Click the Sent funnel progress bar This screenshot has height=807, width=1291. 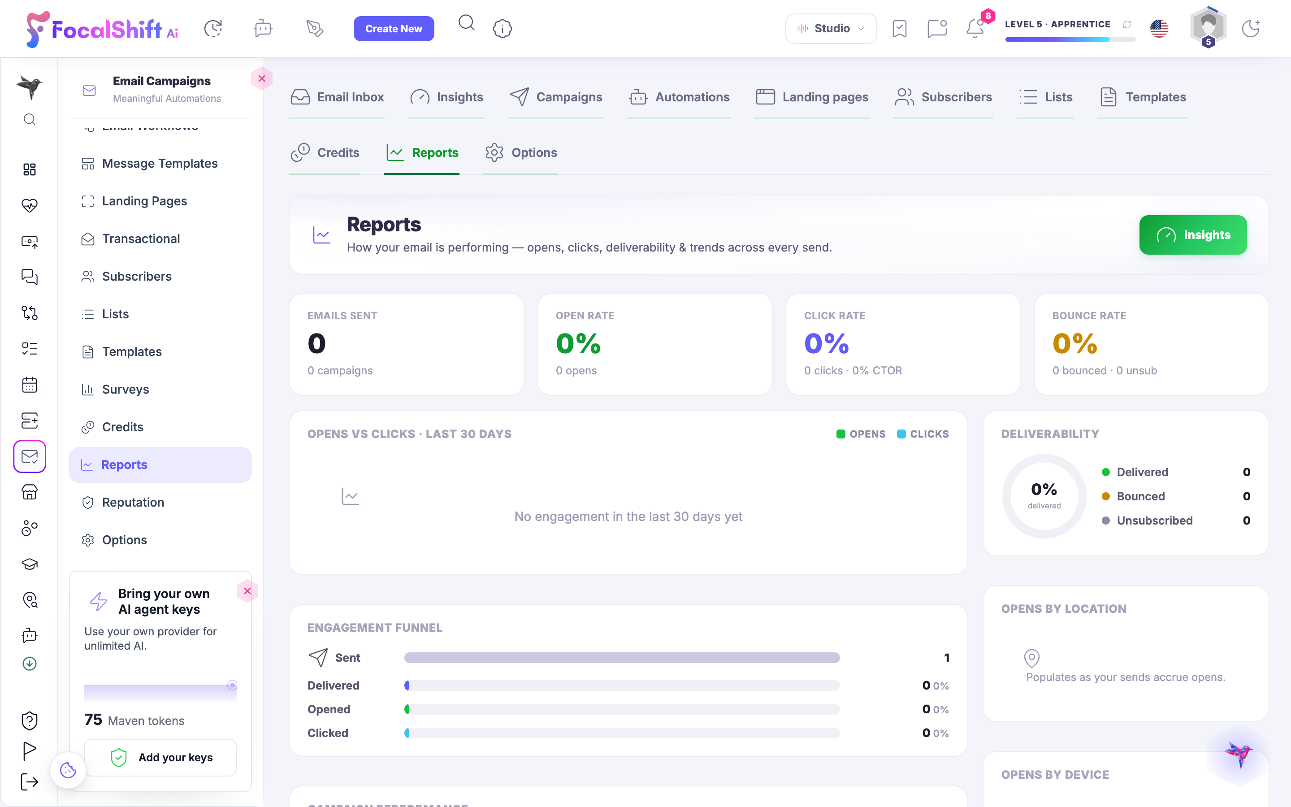coord(622,658)
